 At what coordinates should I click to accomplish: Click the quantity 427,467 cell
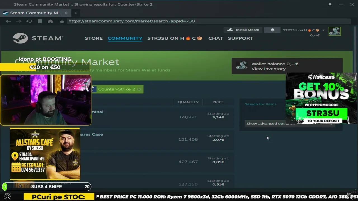(188, 162)
